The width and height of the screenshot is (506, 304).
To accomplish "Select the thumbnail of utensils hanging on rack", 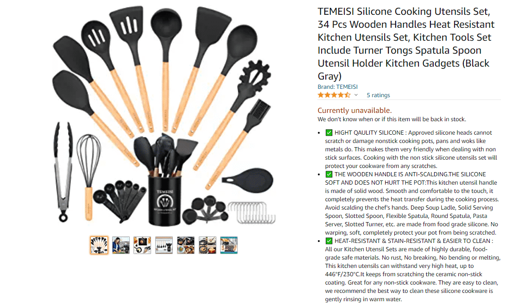I will [x=164, y=245].
